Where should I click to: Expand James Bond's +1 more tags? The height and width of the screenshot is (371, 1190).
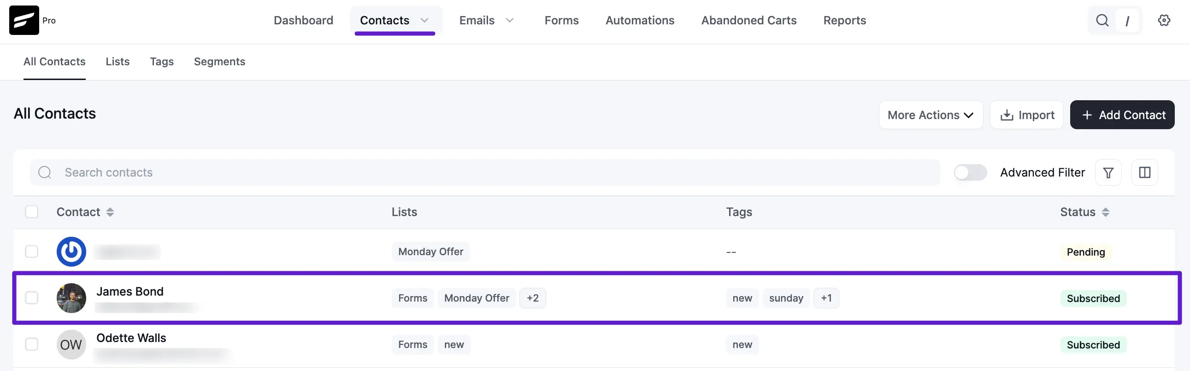pos(826,298)
